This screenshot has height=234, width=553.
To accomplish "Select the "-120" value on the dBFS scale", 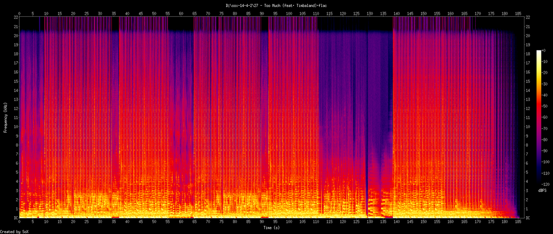I will coord(546,184).
